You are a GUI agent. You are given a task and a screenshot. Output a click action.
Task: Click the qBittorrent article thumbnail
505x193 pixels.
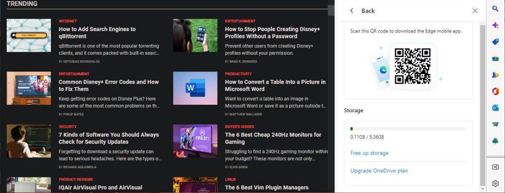29,35
